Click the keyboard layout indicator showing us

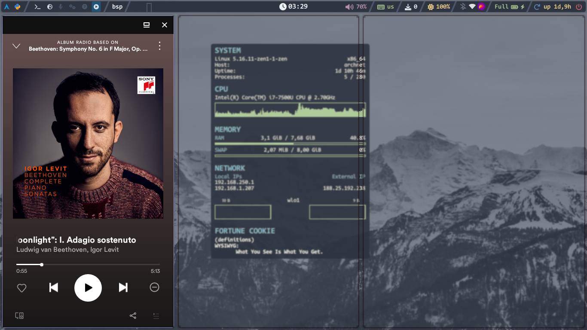tap(385, 6)
